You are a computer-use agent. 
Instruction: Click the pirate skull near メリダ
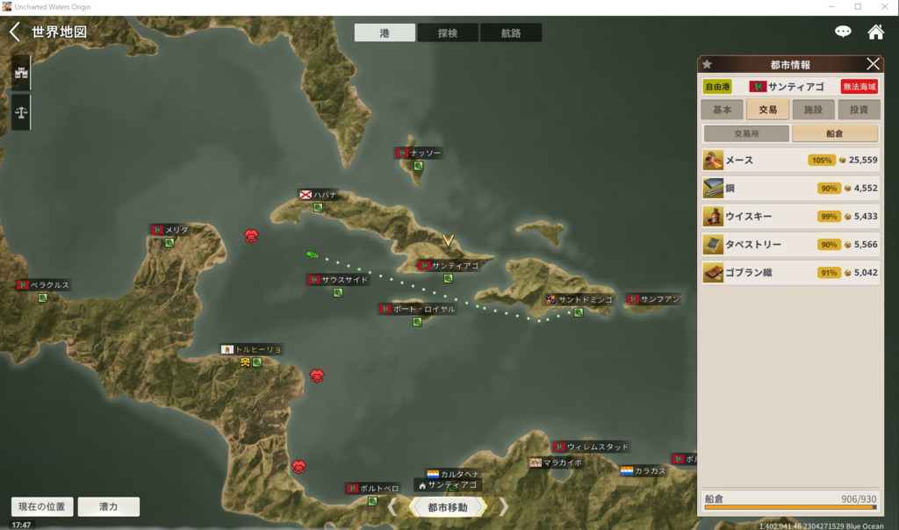click(251, 235)
